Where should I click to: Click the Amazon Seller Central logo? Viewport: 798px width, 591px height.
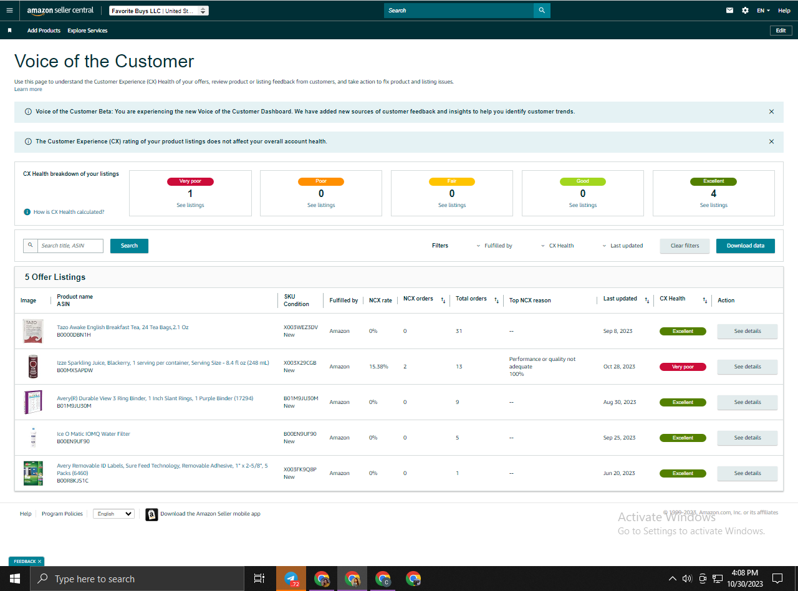tap(60, 11)
